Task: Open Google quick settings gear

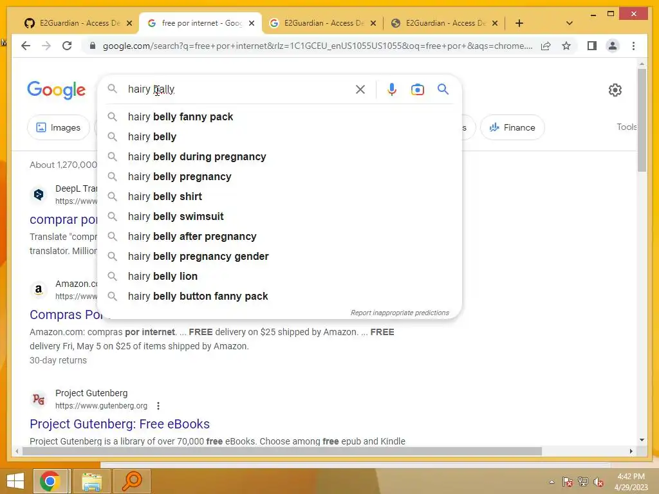Action: (615, 90)
